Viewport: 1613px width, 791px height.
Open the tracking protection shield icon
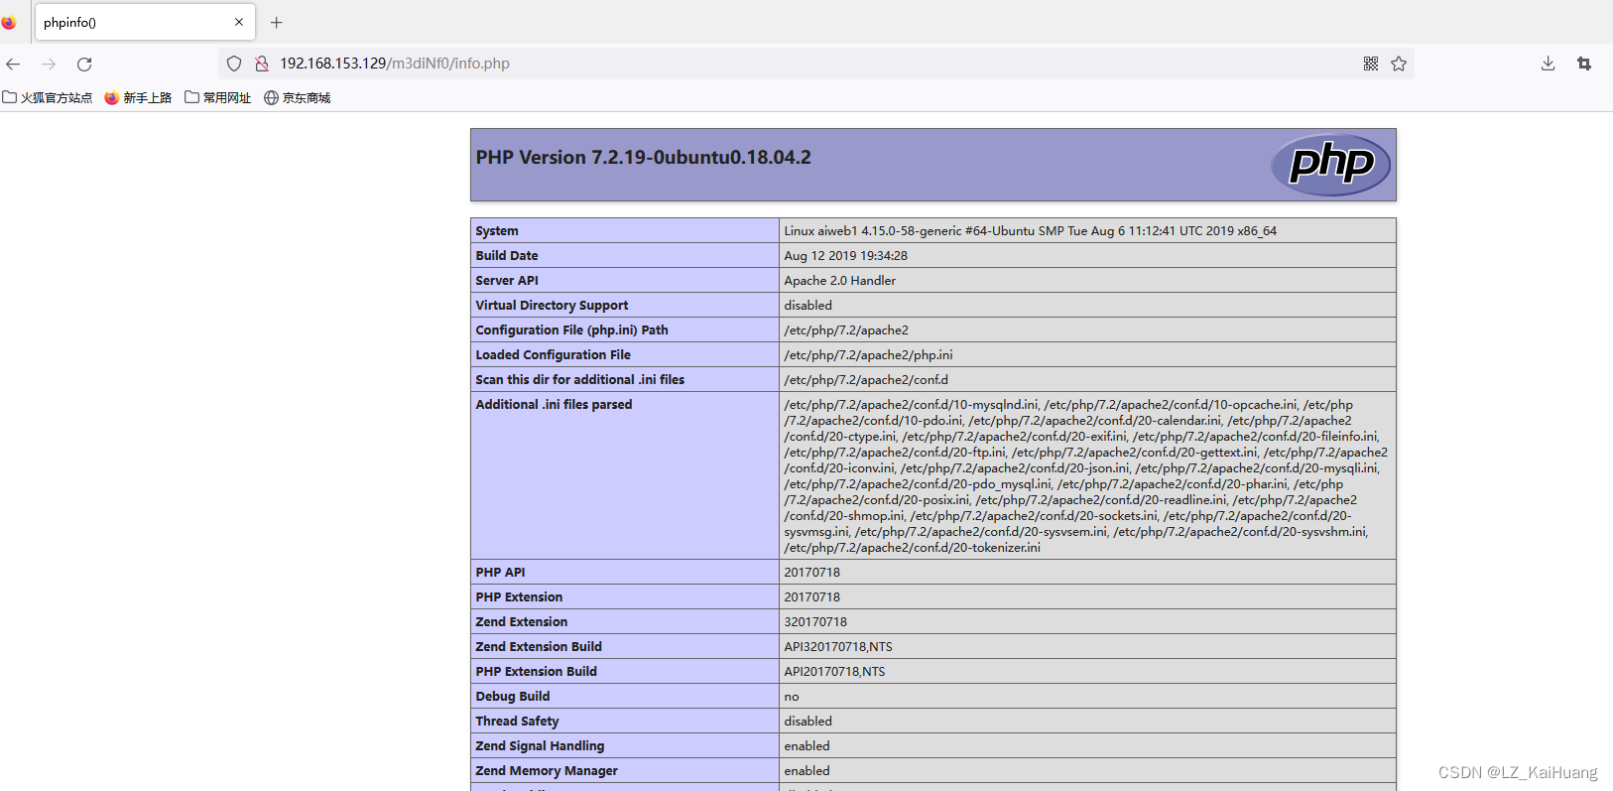[234, 64]
